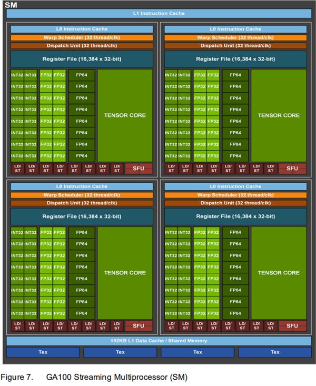Click Dispatch Unit in the bottom-right partition
316x386 pixels.
pyautogui.click(x=235, y=203)
